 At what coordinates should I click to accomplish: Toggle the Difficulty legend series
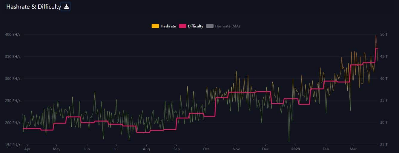pyautogui.click(x=191, y=26)
